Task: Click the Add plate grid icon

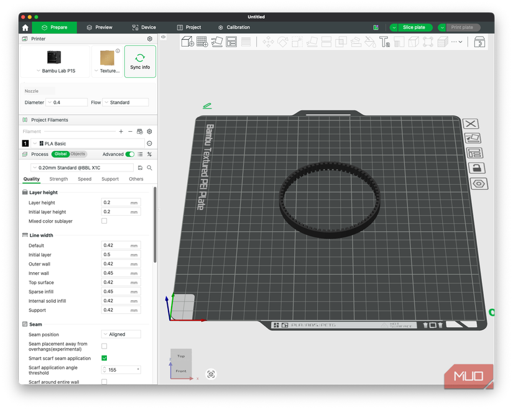Action: click(202, 42)
